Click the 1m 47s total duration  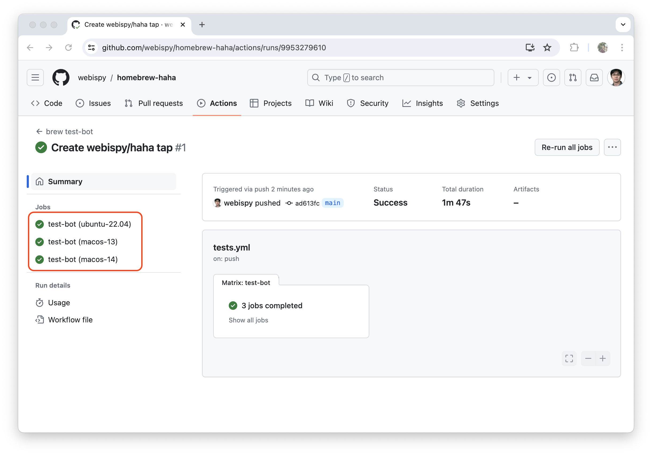456,203
